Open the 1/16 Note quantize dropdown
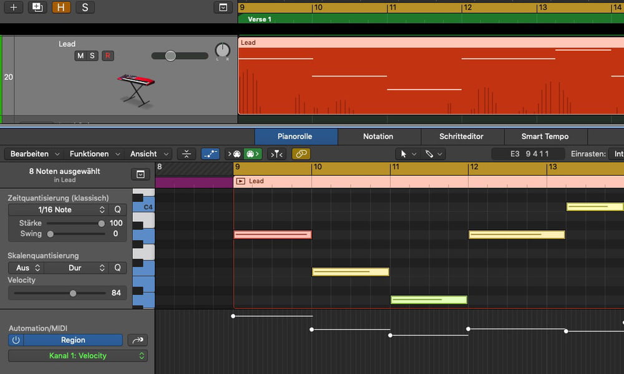This screenshot has height=374, width=624. click(x=58, y=209)
